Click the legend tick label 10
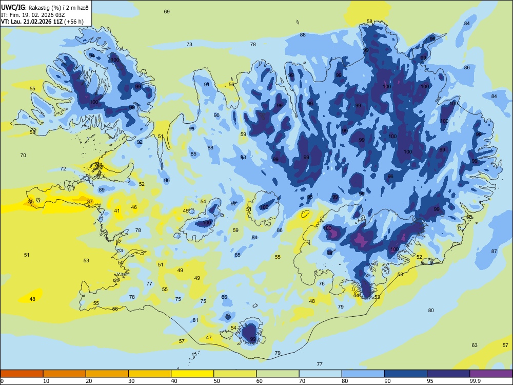The width and height of the screenshot is (513, 385). click(x=46, y=381)
